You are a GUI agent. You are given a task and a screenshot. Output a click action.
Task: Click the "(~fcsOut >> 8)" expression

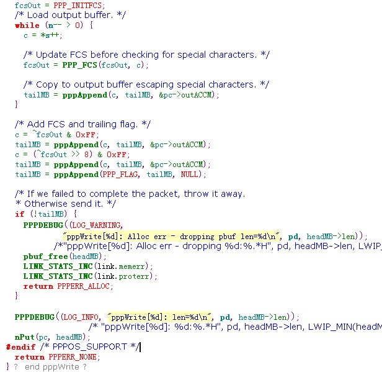(x=63, y=155)
